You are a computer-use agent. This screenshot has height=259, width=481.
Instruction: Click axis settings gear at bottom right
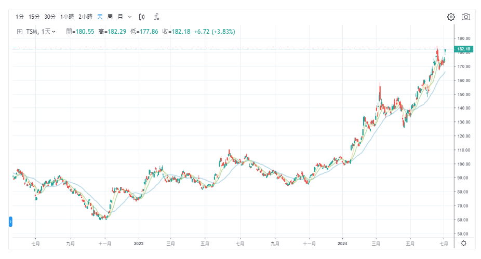tap(463, 243)
